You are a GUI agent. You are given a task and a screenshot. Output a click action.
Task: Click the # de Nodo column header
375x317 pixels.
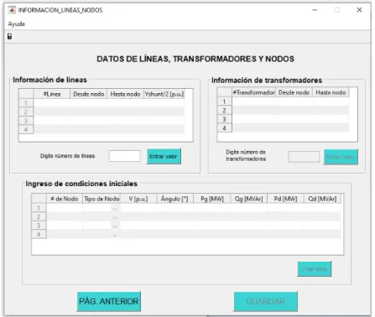click(65, 199)
